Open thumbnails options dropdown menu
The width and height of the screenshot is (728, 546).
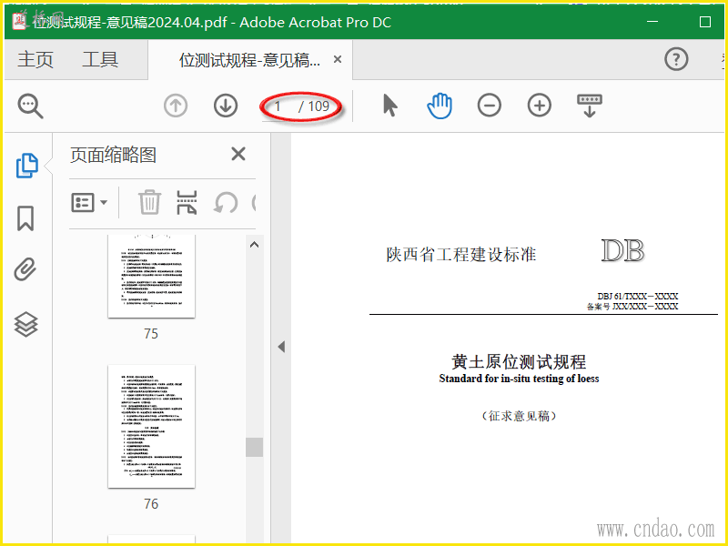(89, 203)
